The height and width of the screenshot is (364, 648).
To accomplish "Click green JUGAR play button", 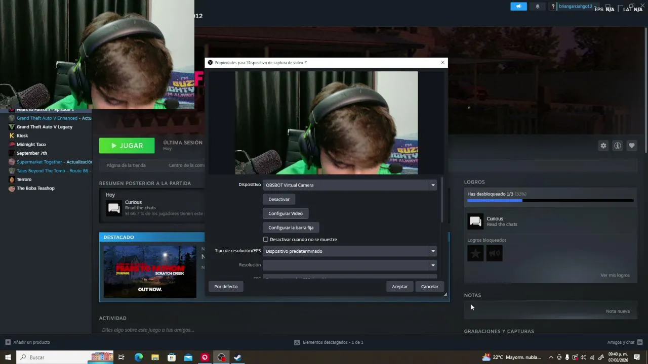I will pos(127,146).
